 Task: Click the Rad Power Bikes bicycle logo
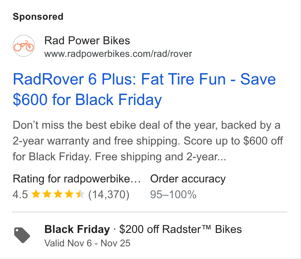pos(24,46)
